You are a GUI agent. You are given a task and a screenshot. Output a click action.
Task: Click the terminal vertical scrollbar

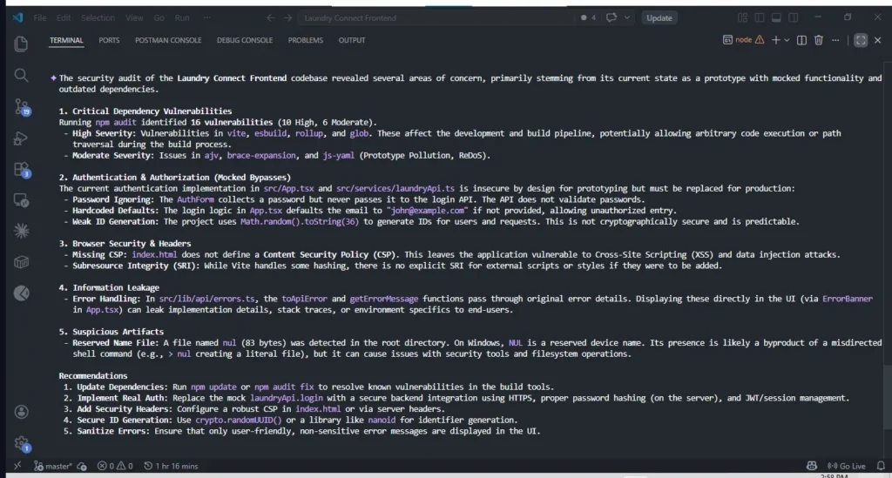click(888, 398)
